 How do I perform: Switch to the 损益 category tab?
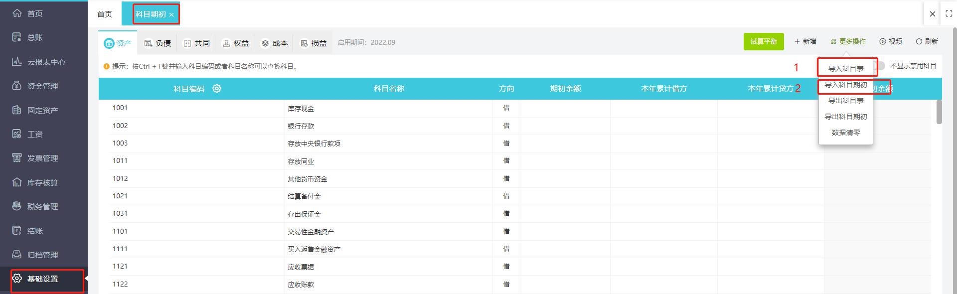tap(314, 43)
